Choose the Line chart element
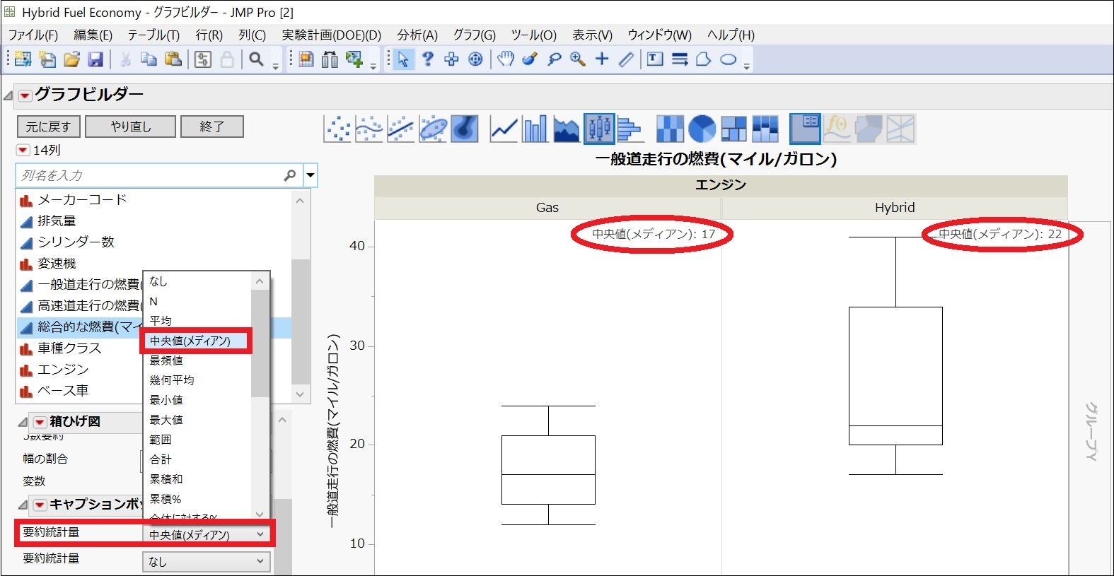1114x576 pixels. [504, 129]
